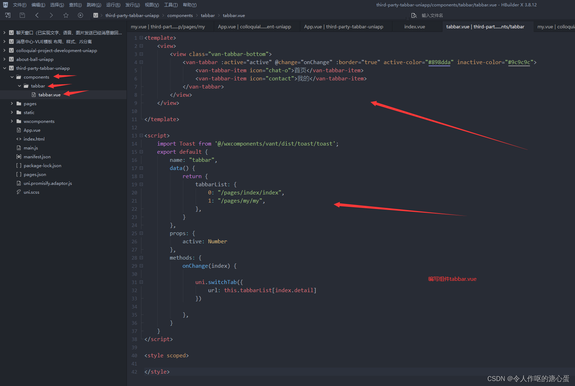Image resolution: width=575 pixels, height=386 pixels.
Task: Click the main.js file icon
Action: (x=19, y=148)
